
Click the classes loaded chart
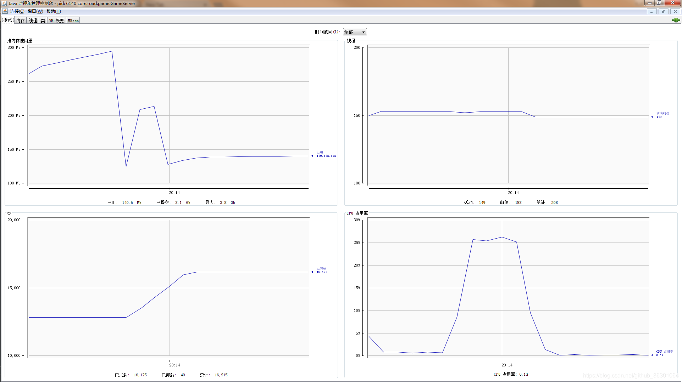168,287
